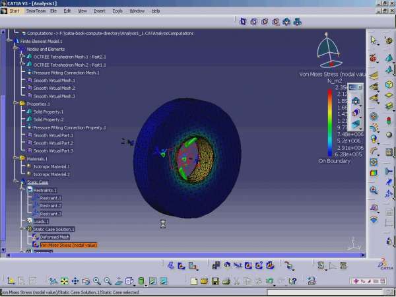
Task: Open the Insert menu
Action: pos(100,11)
